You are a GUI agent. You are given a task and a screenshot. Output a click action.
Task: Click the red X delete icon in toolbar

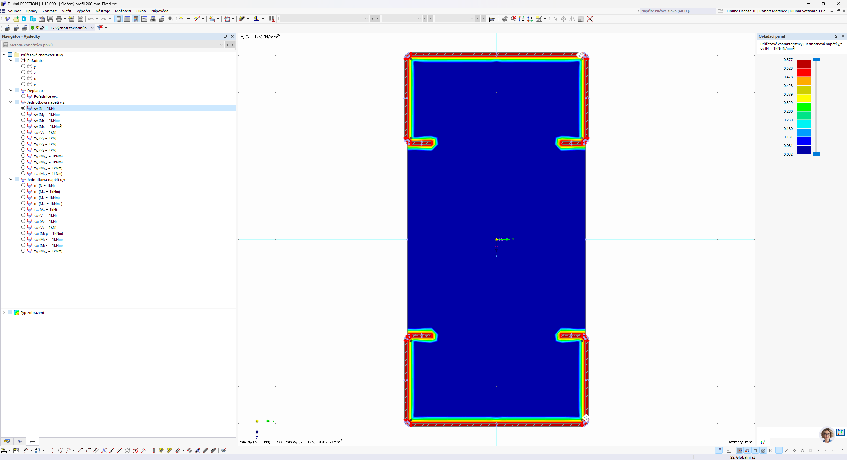[590, 19]
